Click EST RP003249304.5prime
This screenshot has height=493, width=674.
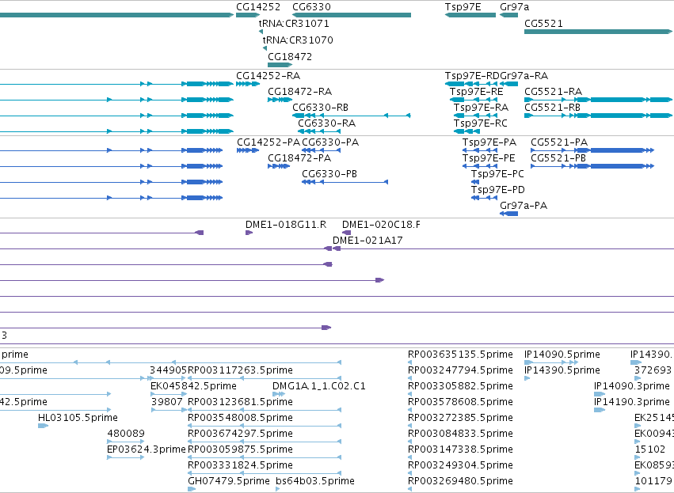(460, 465)
